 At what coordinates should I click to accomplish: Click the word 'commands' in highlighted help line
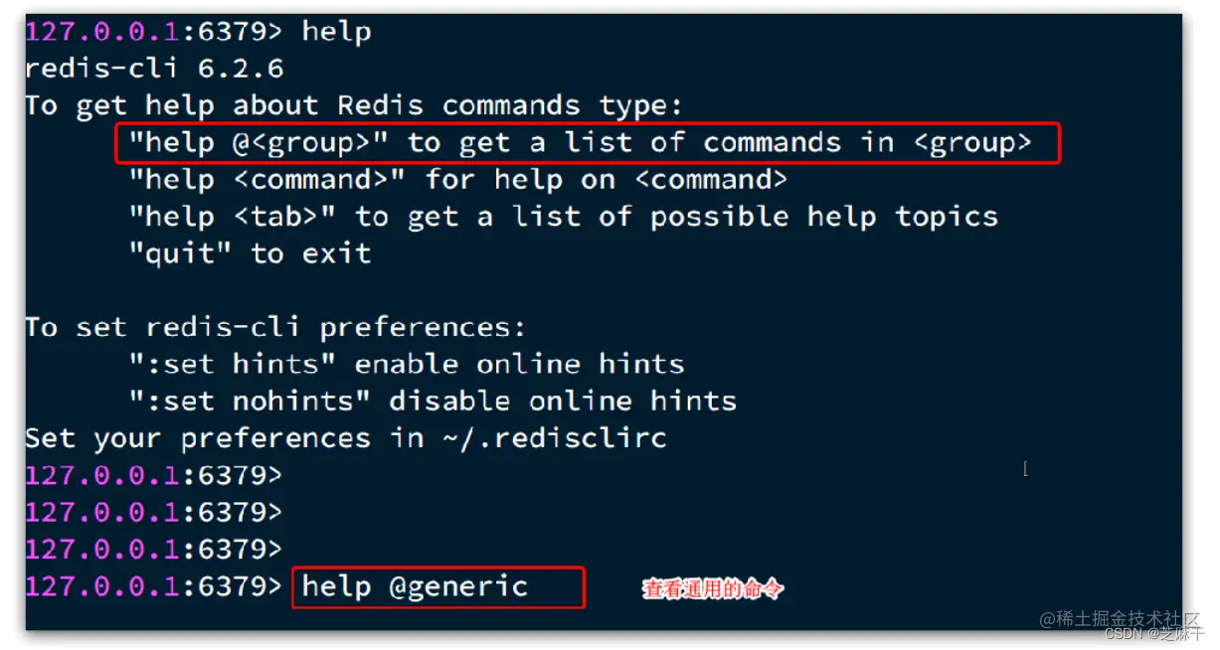(x=772, y=143)
